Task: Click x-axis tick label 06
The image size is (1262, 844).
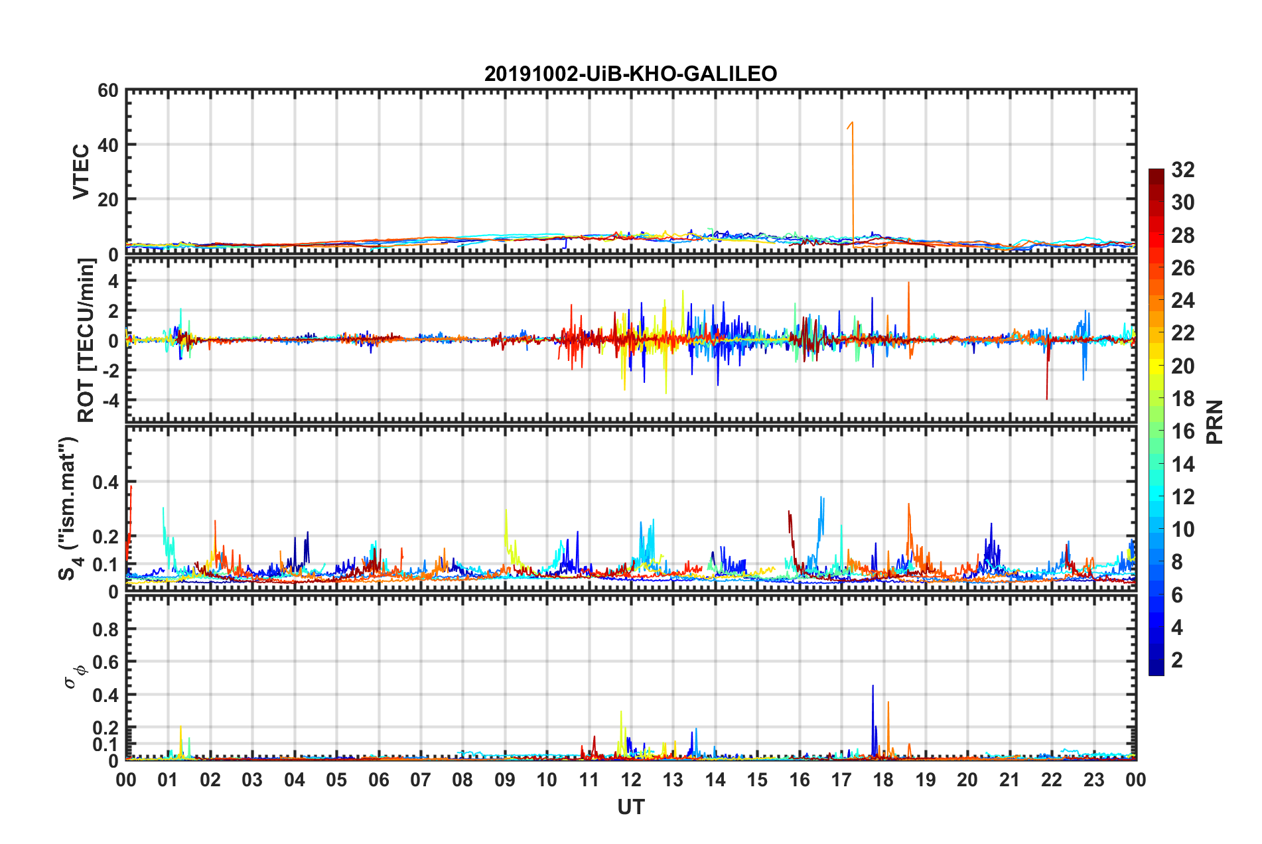Action: 379,780
